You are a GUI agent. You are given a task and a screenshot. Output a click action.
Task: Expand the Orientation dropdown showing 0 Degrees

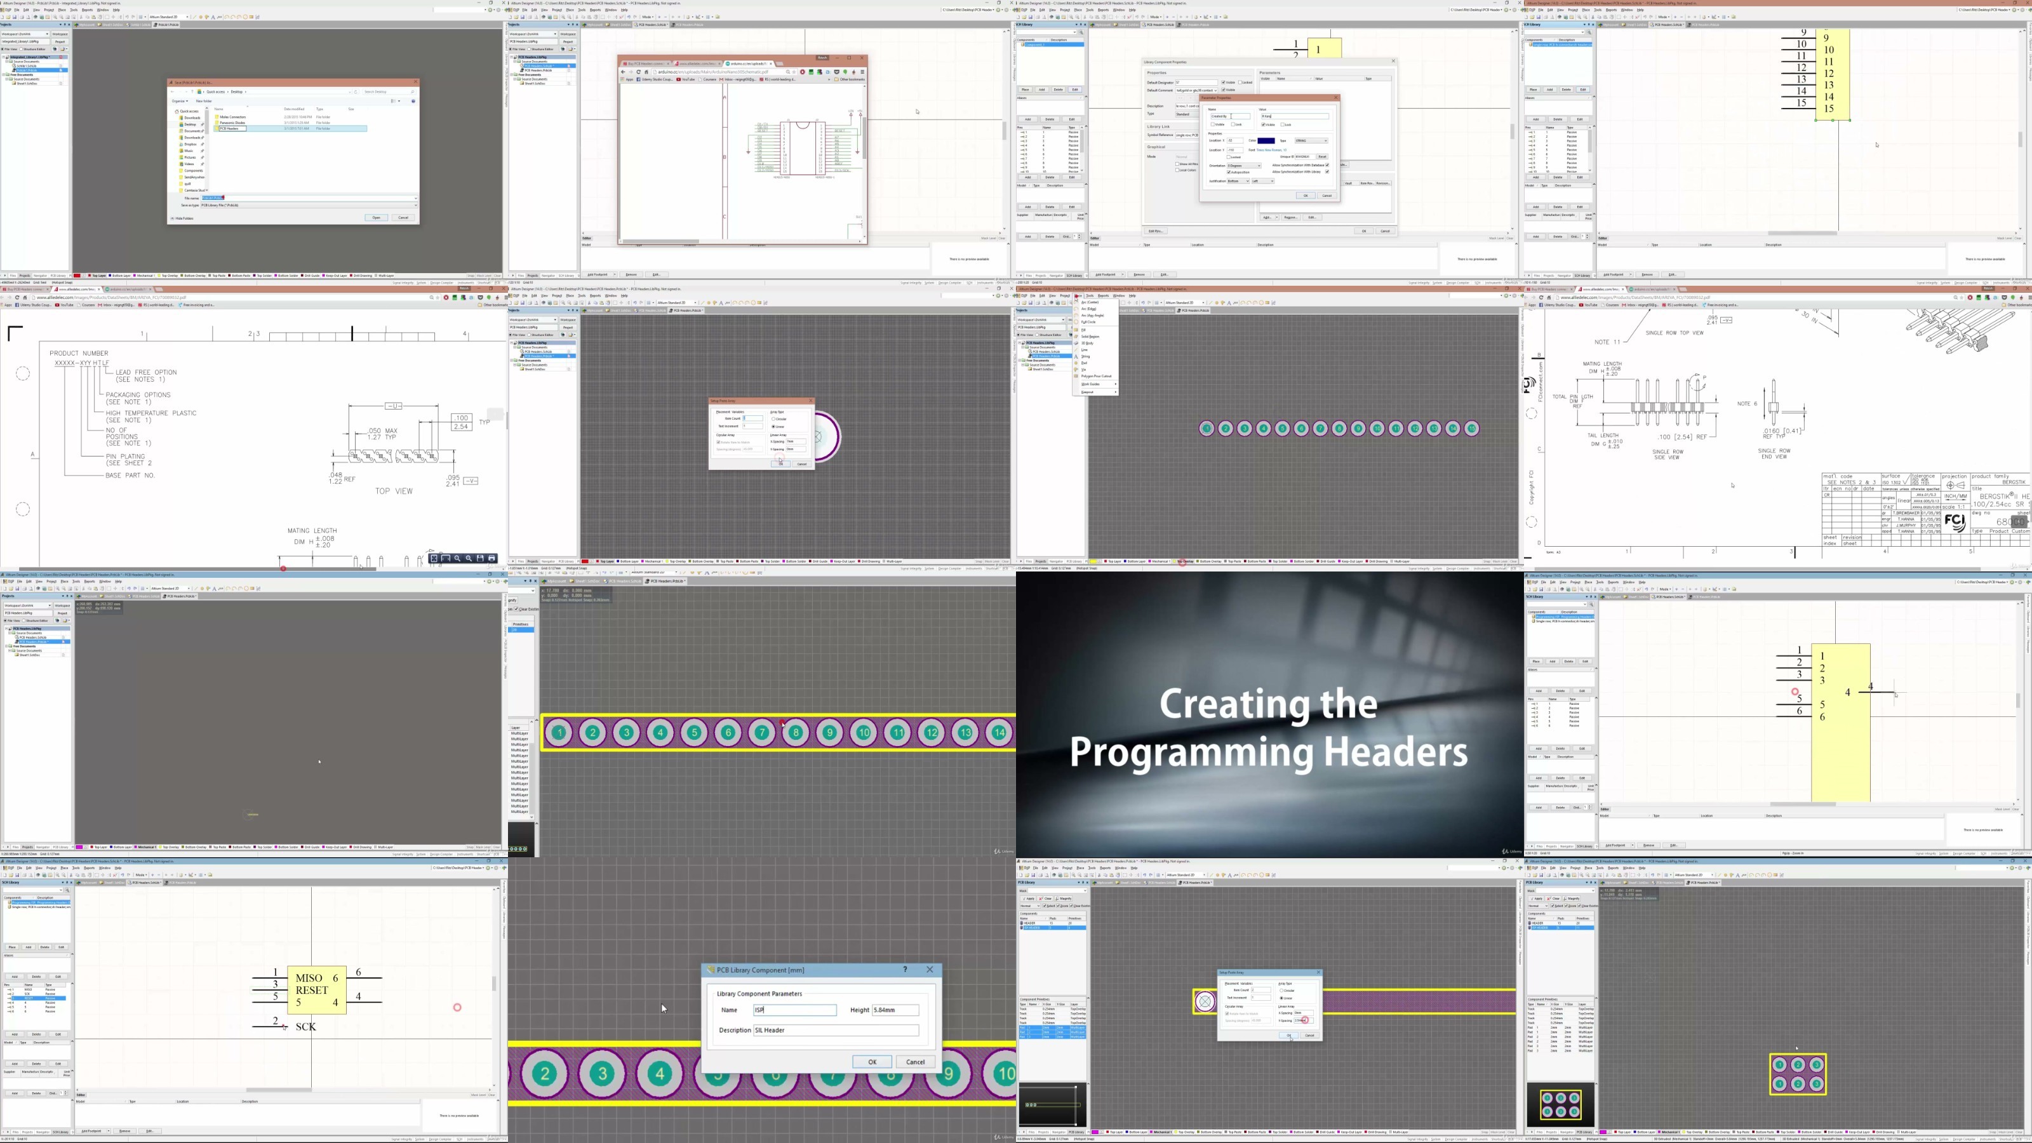1244,166
